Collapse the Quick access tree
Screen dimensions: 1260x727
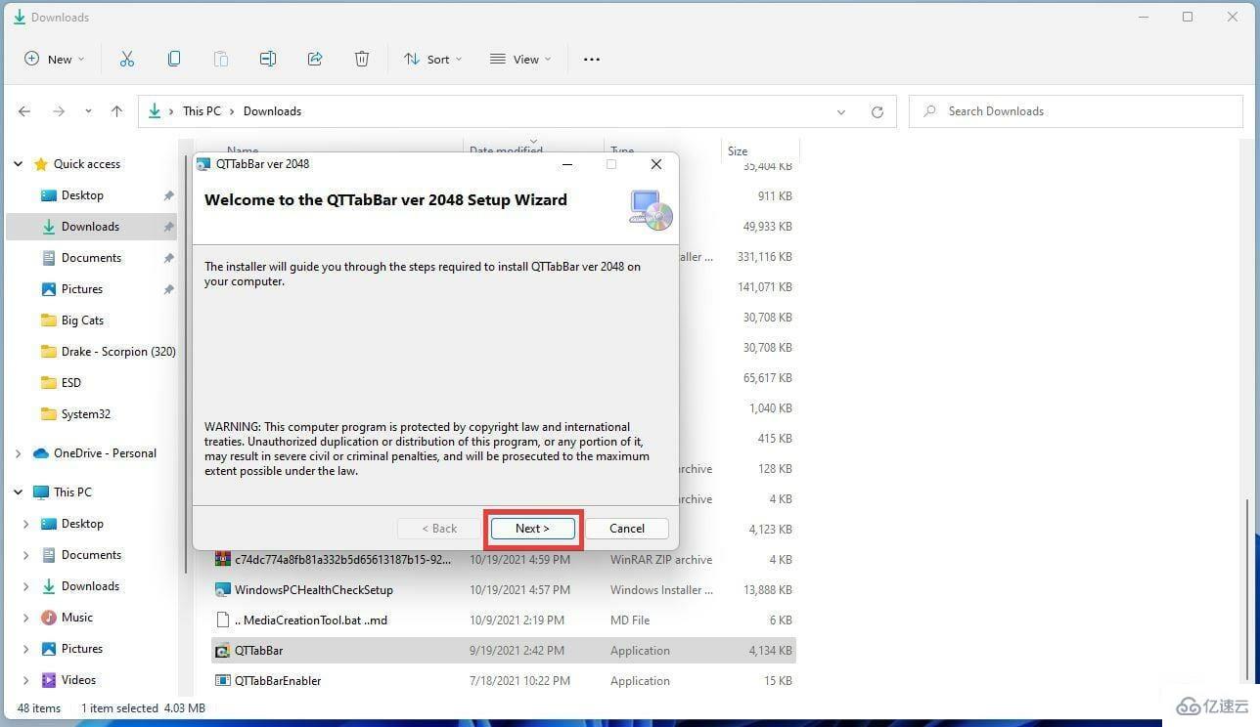[x=18, y=164]
